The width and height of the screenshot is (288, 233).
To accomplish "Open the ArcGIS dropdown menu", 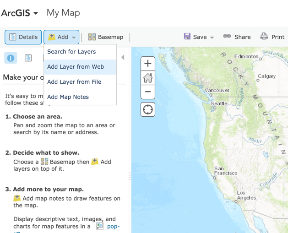I will pyautogui.click(x=20, y=13).
